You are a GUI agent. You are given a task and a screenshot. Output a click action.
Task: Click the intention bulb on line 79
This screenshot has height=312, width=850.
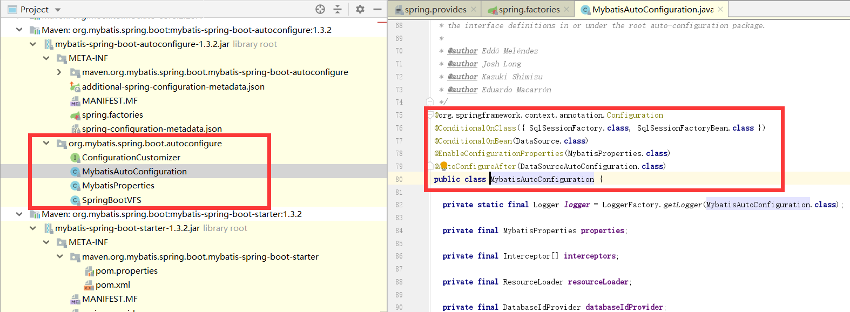[443, 166]
